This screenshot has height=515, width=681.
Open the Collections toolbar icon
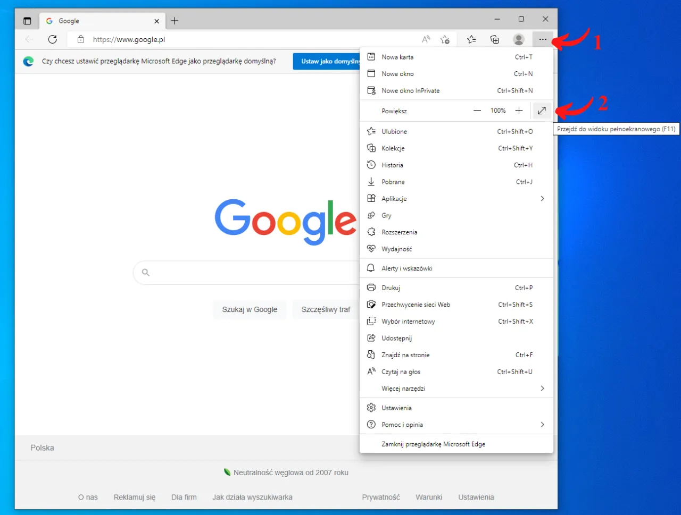click(495, 39)
